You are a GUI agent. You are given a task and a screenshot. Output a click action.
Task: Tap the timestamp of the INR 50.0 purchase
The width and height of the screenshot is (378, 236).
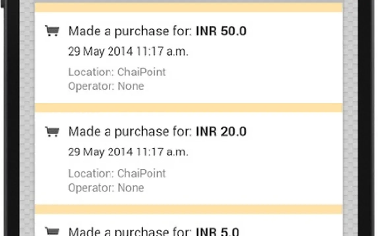[128, 52]
